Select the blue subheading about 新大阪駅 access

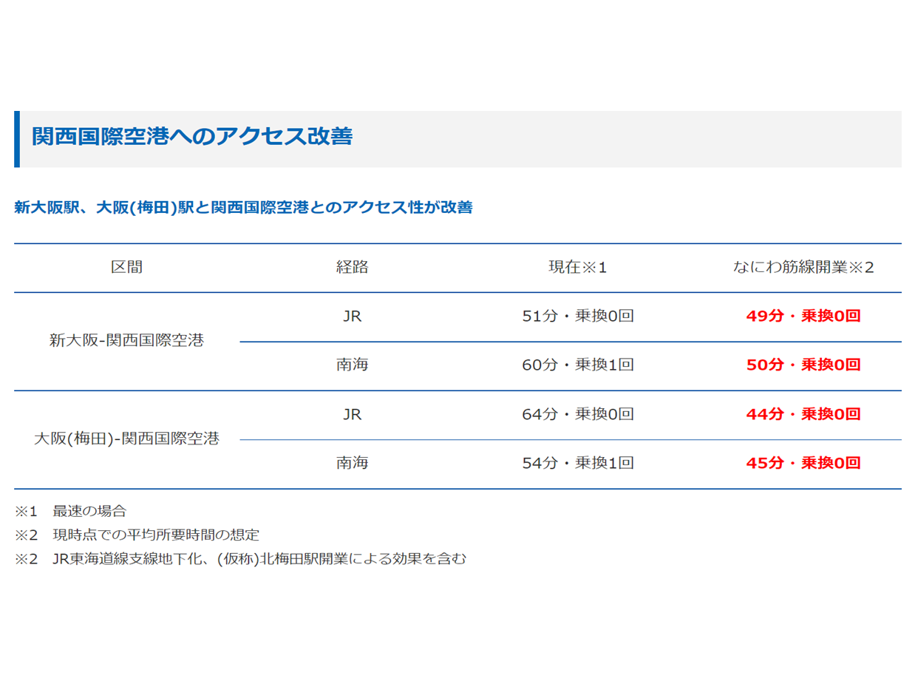pyautogui.click(x=243, y=208)
